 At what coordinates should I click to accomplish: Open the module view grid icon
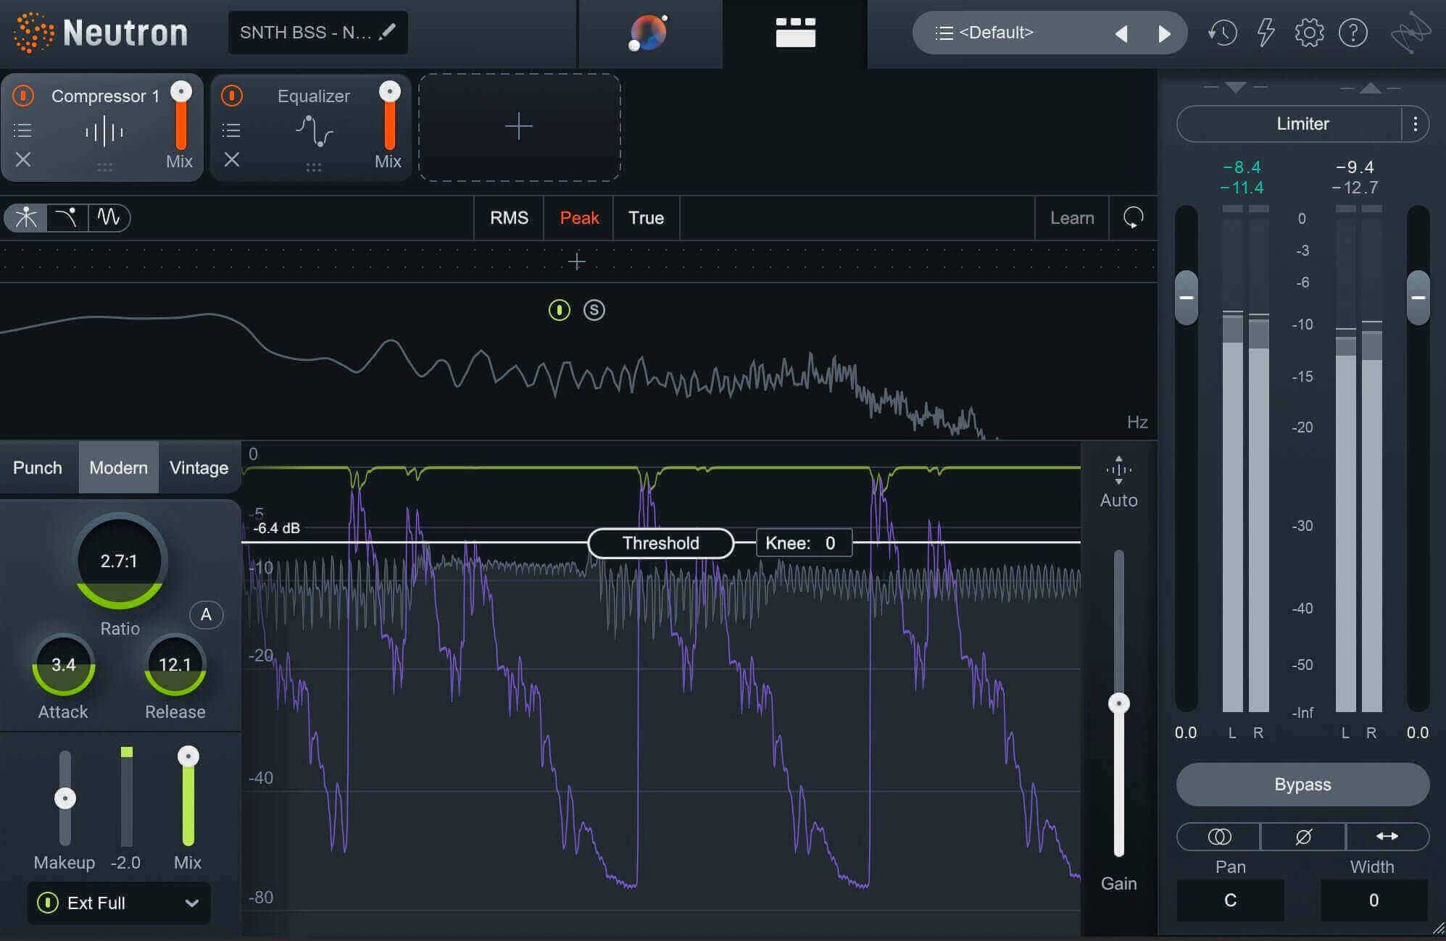[795, 33]
